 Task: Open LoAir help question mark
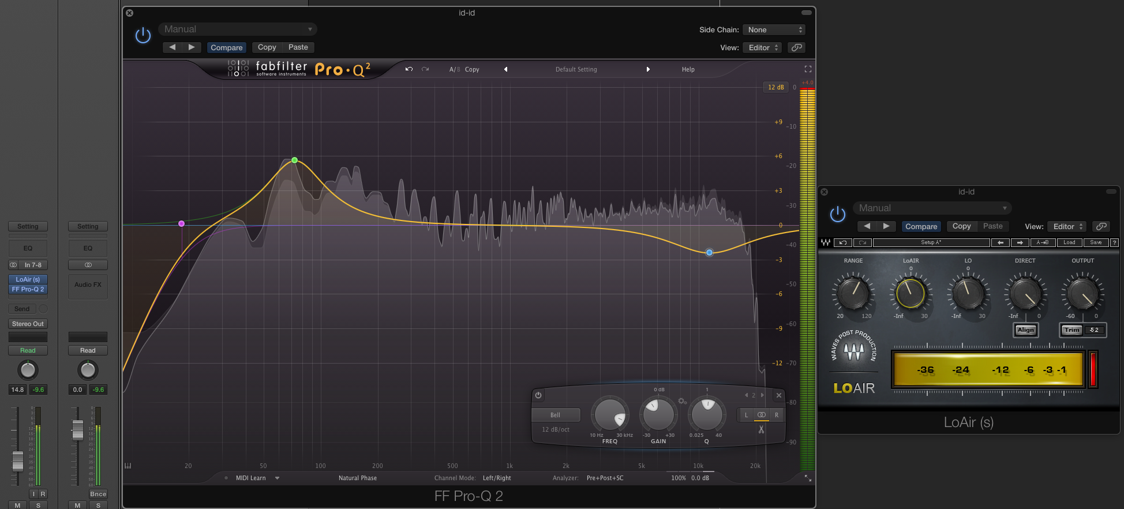[1114, 242]
